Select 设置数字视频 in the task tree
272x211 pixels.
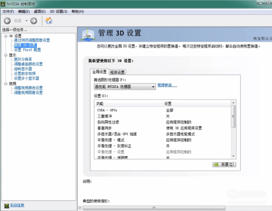[25, 74]
